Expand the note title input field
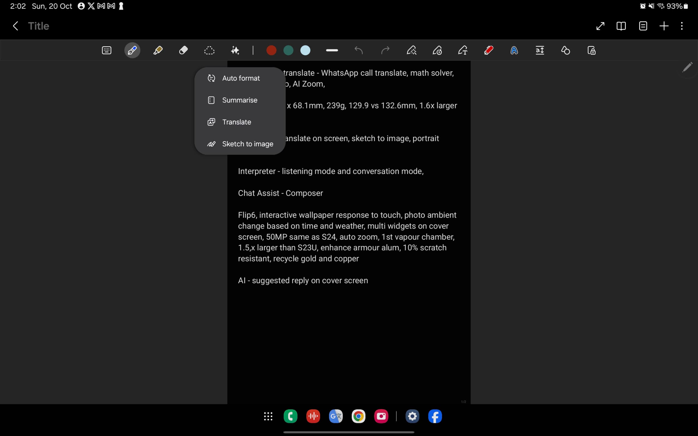Screen dimensions: 698x436 [38, 26]
